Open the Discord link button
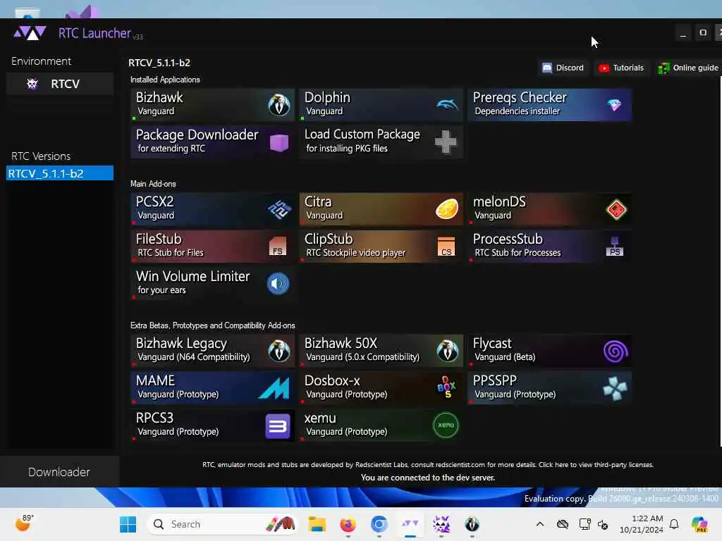 563,68
